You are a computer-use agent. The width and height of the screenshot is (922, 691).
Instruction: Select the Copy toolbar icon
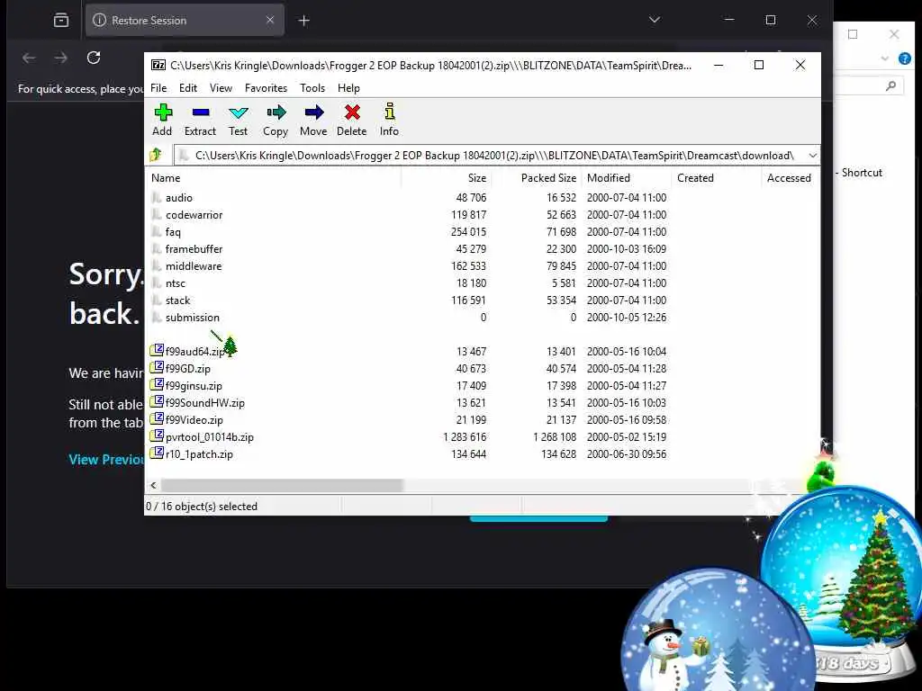pyautogui.click(x=276, y=112)
